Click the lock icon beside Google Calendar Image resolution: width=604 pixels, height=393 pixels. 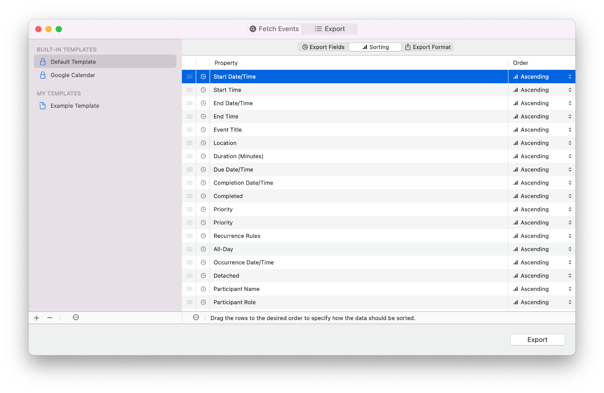pos(43,75)
